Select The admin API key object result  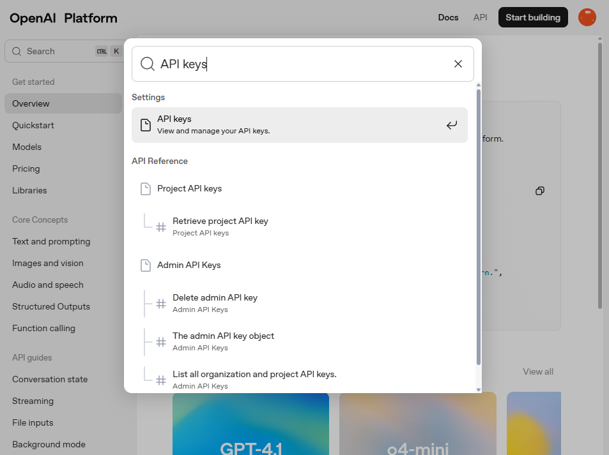coord(300,342)
